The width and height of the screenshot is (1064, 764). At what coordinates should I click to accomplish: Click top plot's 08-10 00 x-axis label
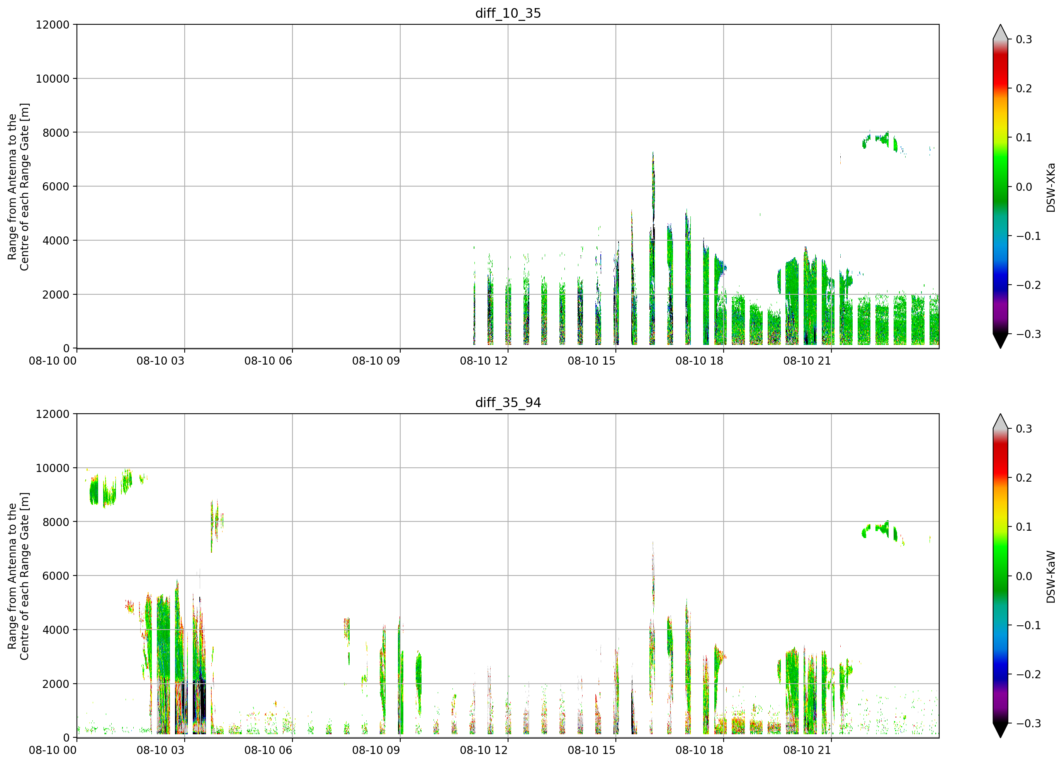coord(53,361)
